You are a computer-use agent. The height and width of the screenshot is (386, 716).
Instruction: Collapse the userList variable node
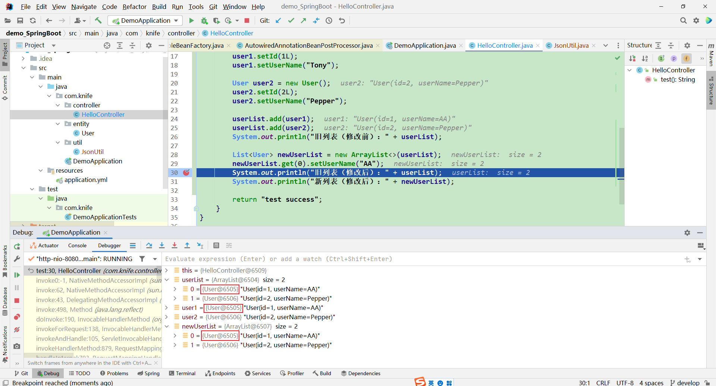pyautogui.click(x=167, y=280)
